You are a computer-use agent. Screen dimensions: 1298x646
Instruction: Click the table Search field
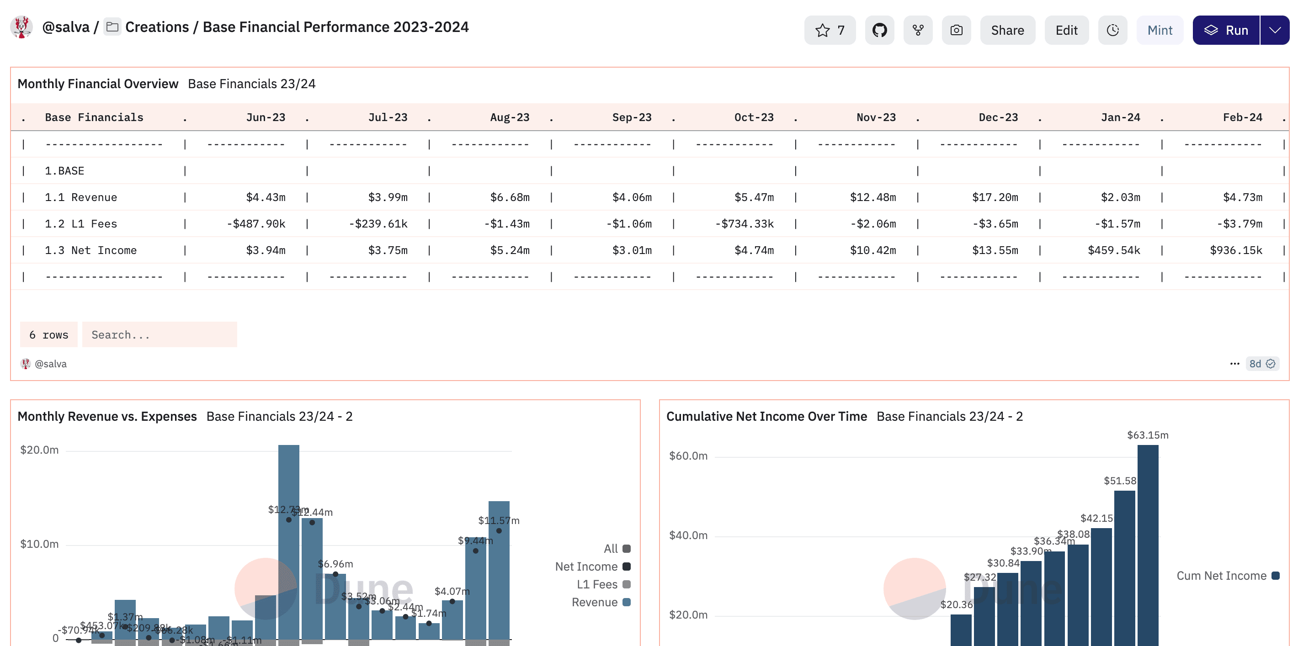[159, 334]
